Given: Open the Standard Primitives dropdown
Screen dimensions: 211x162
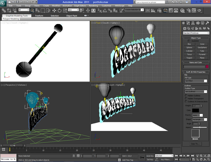Looking at the screenshot, I should [196, 33].
